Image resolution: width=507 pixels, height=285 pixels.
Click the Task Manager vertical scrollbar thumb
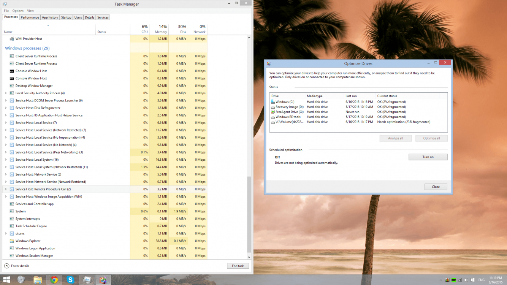coord(249,214)
